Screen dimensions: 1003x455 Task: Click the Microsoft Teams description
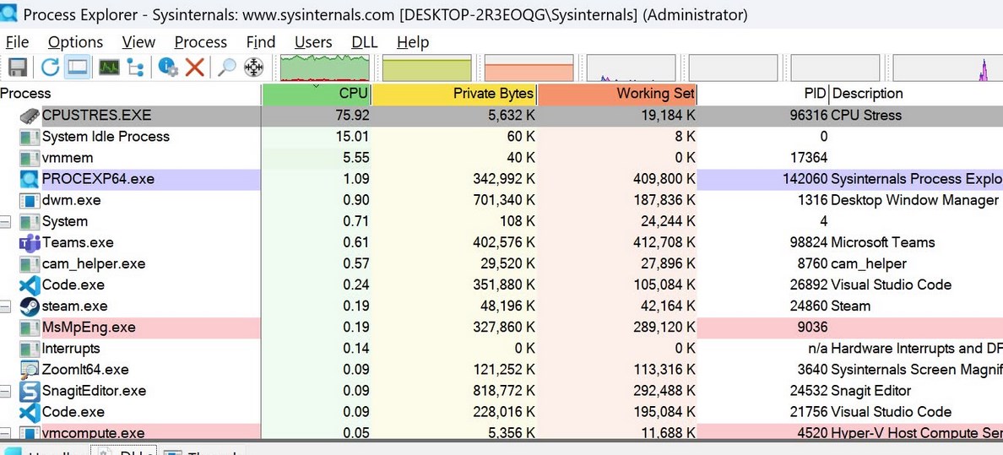tap(883, 242)
